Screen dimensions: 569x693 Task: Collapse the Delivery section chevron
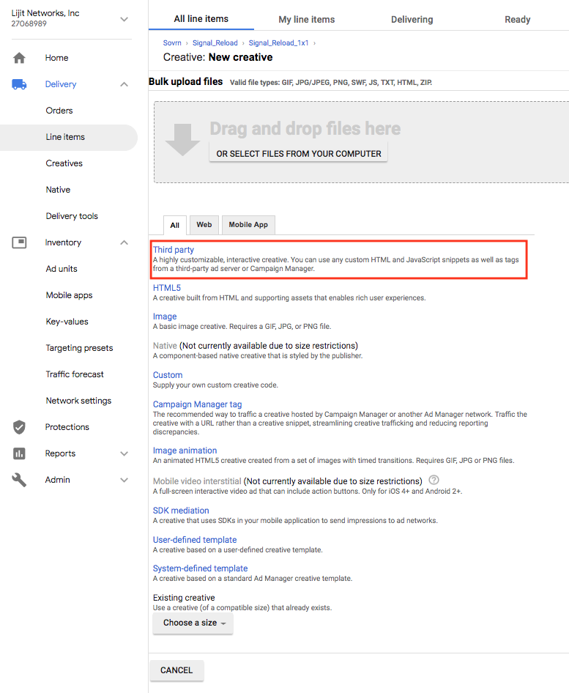[124, 84]
